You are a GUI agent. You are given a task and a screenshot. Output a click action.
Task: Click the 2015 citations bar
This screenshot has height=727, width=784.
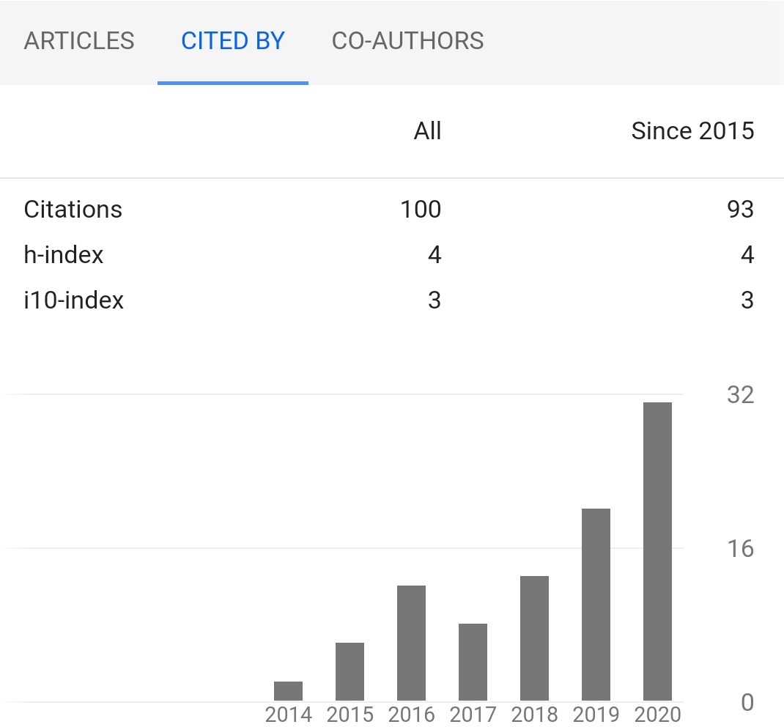click(350, 671)
